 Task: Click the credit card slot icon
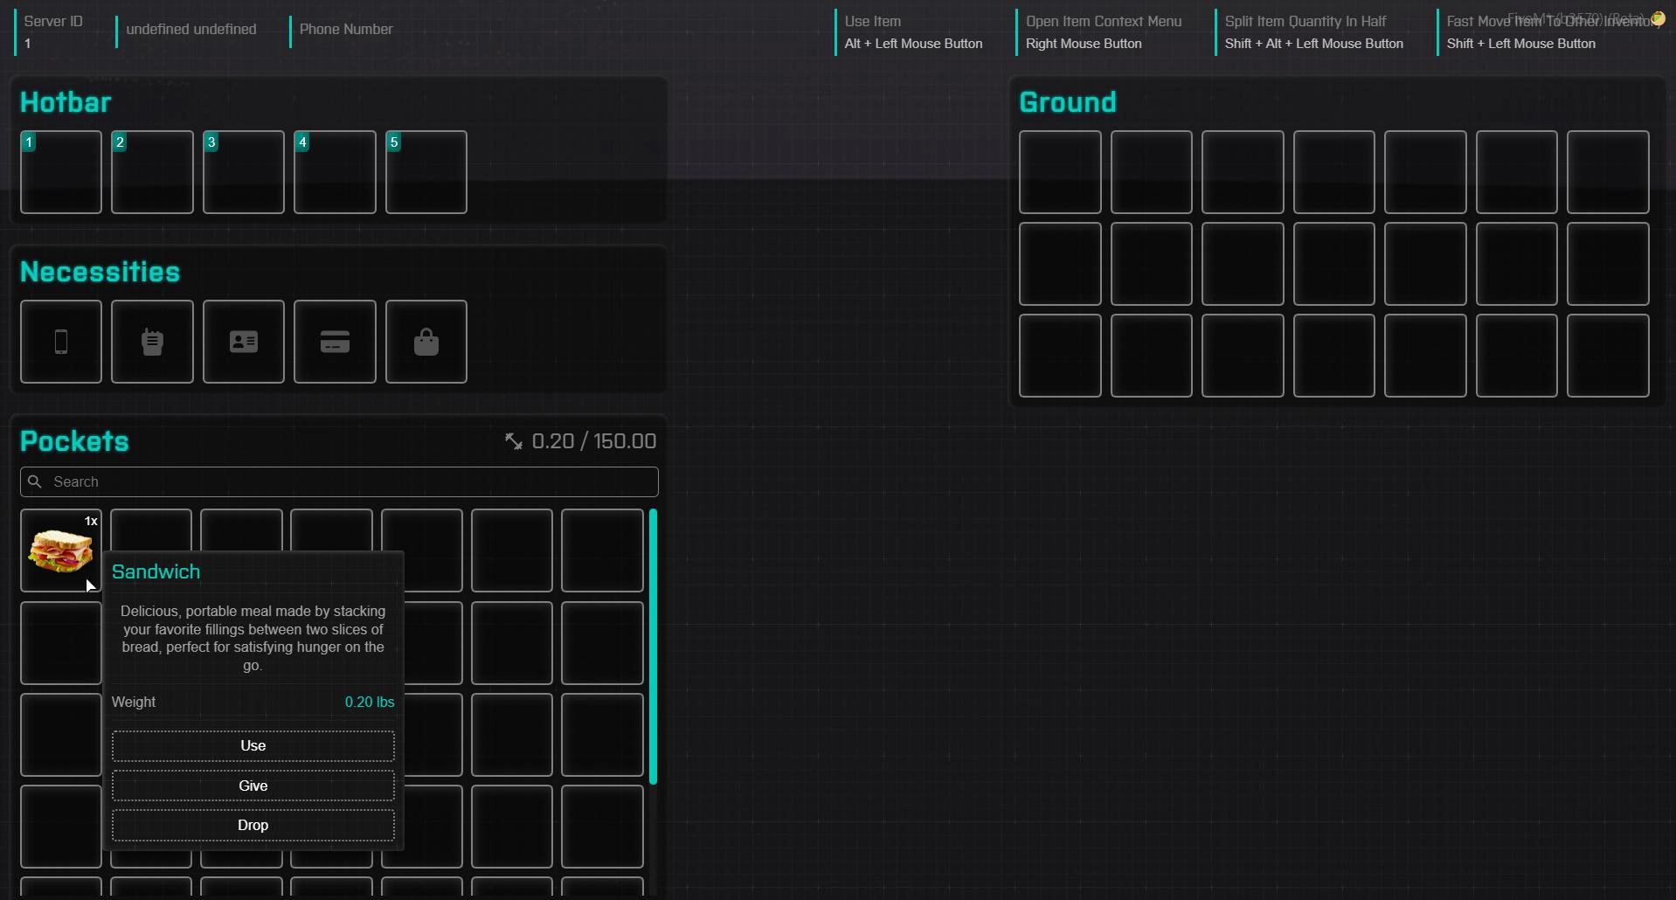coord(335,342)
